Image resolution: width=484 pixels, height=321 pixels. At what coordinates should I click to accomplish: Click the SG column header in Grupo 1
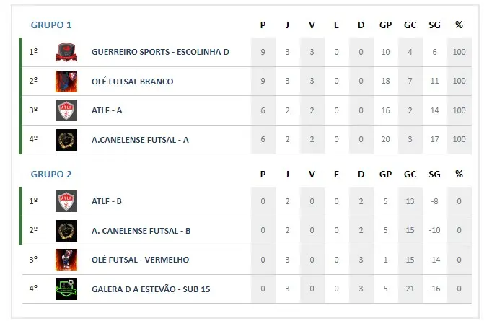(434, 25)
